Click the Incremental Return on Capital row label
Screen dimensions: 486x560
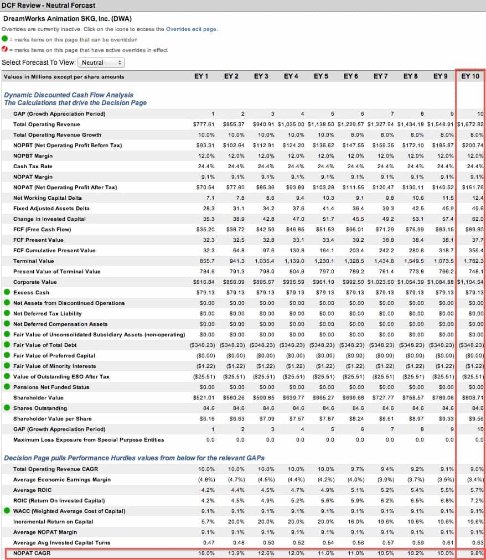click(53, 522)
